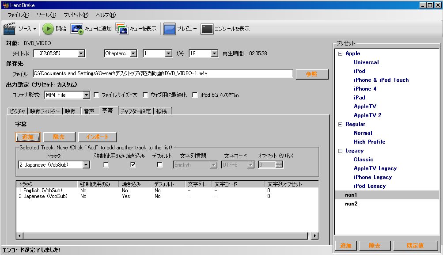Select the iPad preset

coord(360,98)
